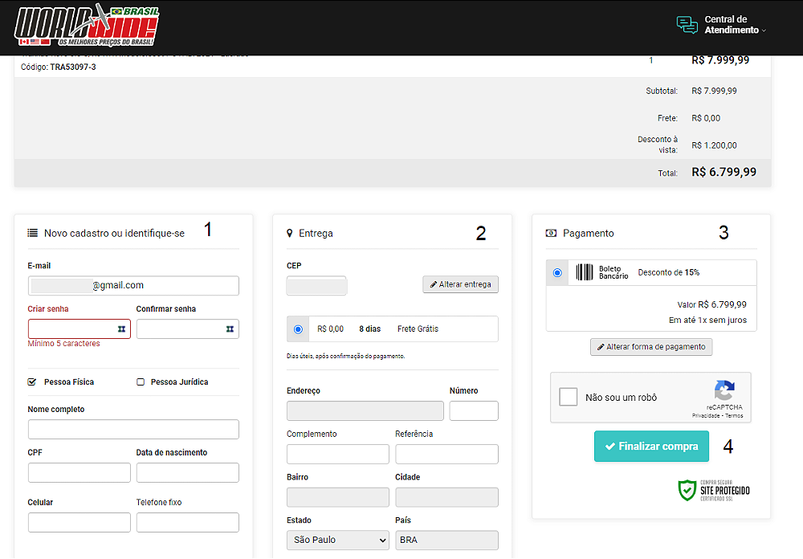Open the Estado dropdown showing São Paulo
The width and height of the screenshot is (803, 559).
(337, 540)
